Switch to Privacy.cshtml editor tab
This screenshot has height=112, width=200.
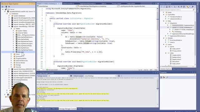pos(117,3)
